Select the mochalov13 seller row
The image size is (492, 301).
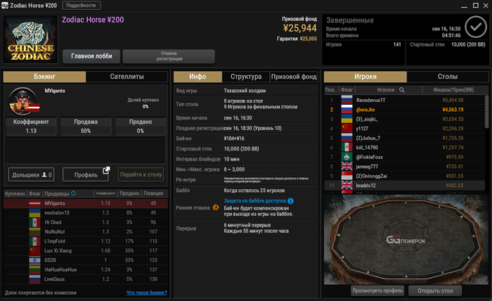[x=86, y=213]
